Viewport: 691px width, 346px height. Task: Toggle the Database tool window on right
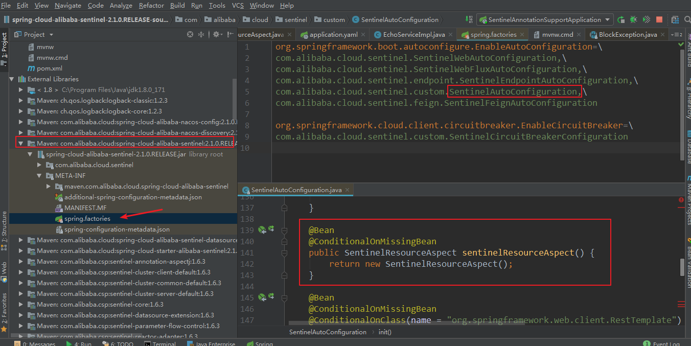[x=688, y=147]
